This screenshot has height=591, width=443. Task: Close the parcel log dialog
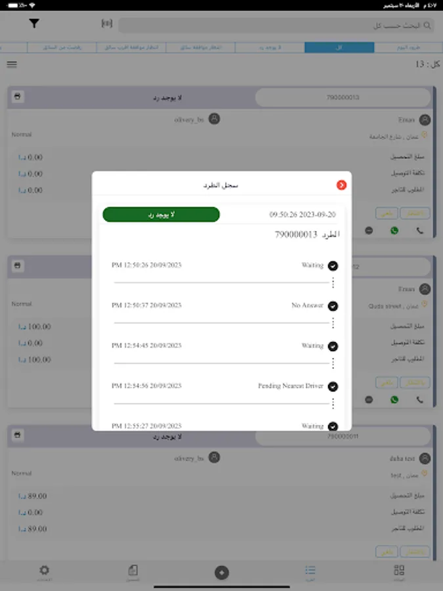click(341, 185)
